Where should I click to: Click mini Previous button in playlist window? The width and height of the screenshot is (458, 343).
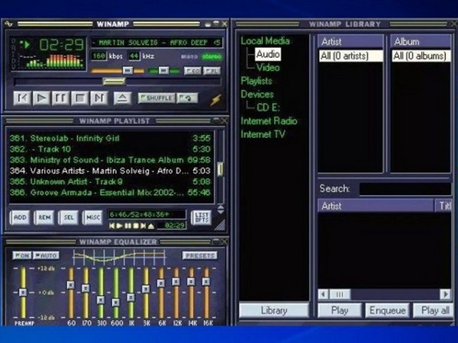click(112, 226)
